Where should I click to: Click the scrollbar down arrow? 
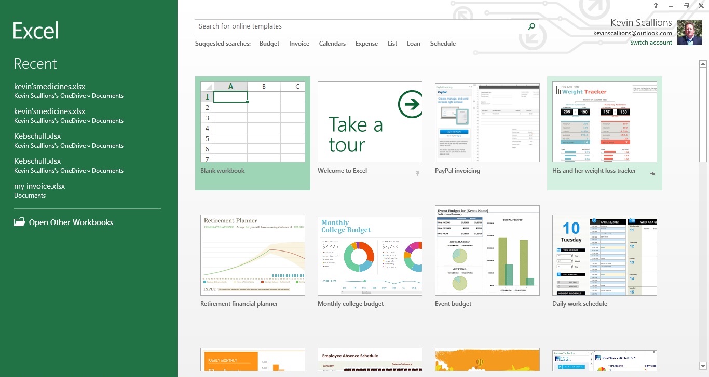pyautogui.click(x=703, y=366)
